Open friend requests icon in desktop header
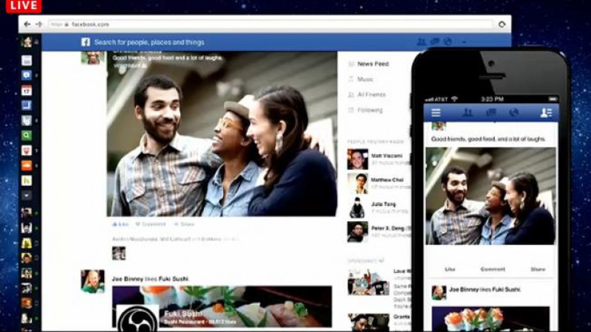 coord(422,42)
